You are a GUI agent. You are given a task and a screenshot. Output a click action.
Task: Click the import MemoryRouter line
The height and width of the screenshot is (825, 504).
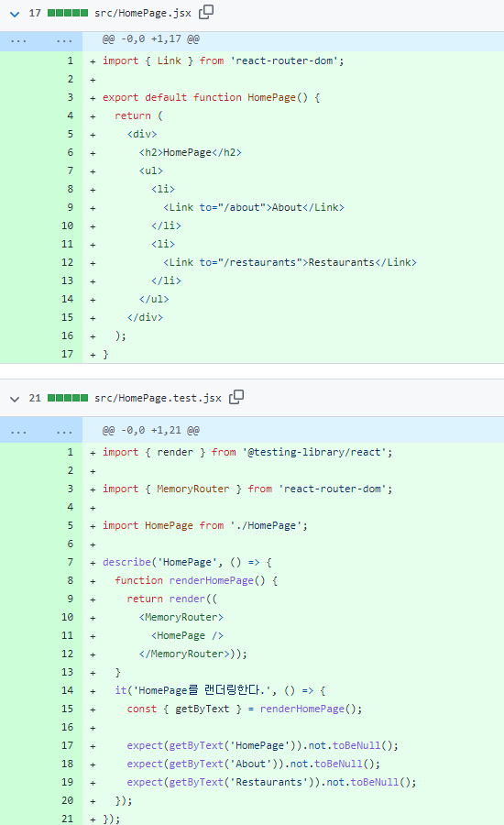point(247,489)
